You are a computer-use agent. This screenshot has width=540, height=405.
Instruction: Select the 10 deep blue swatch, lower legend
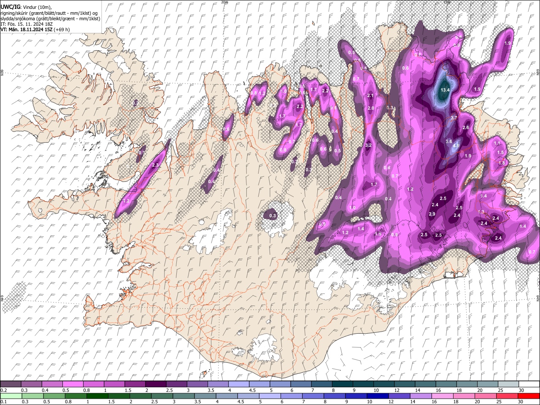(377, 396)
